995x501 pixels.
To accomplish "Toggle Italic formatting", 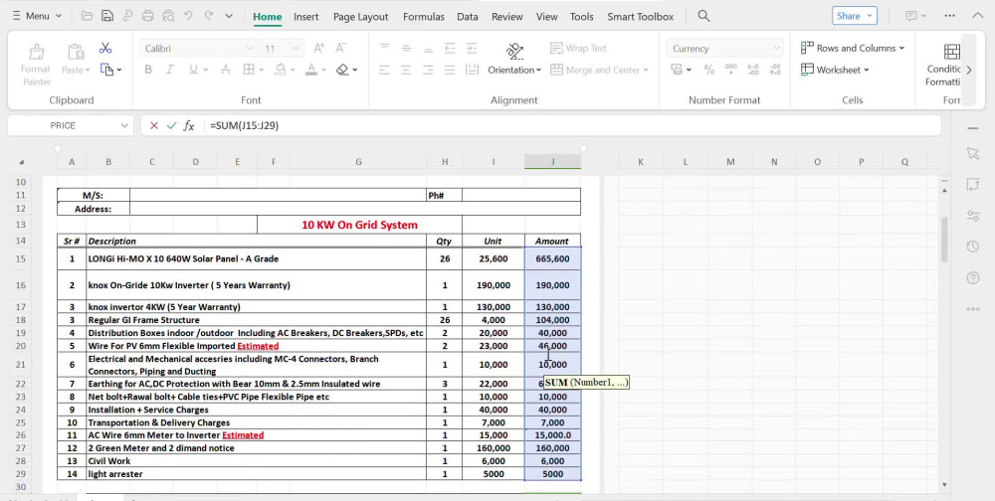I will point(169,70).
